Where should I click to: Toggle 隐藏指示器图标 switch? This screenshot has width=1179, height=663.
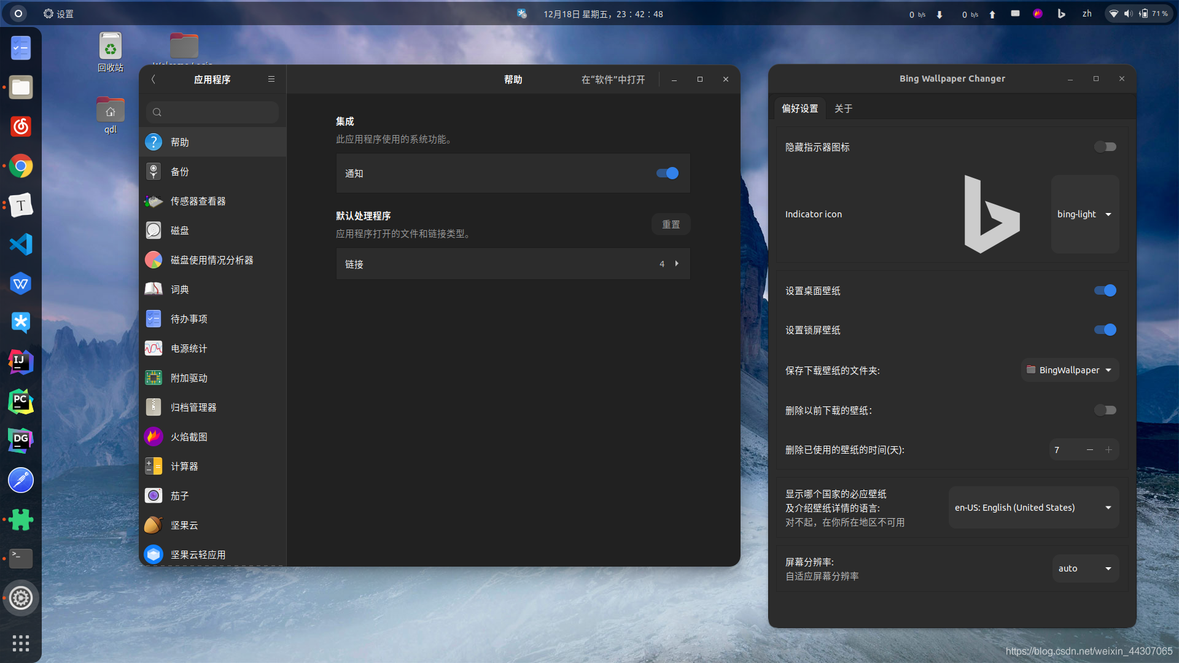point(1105,147)
